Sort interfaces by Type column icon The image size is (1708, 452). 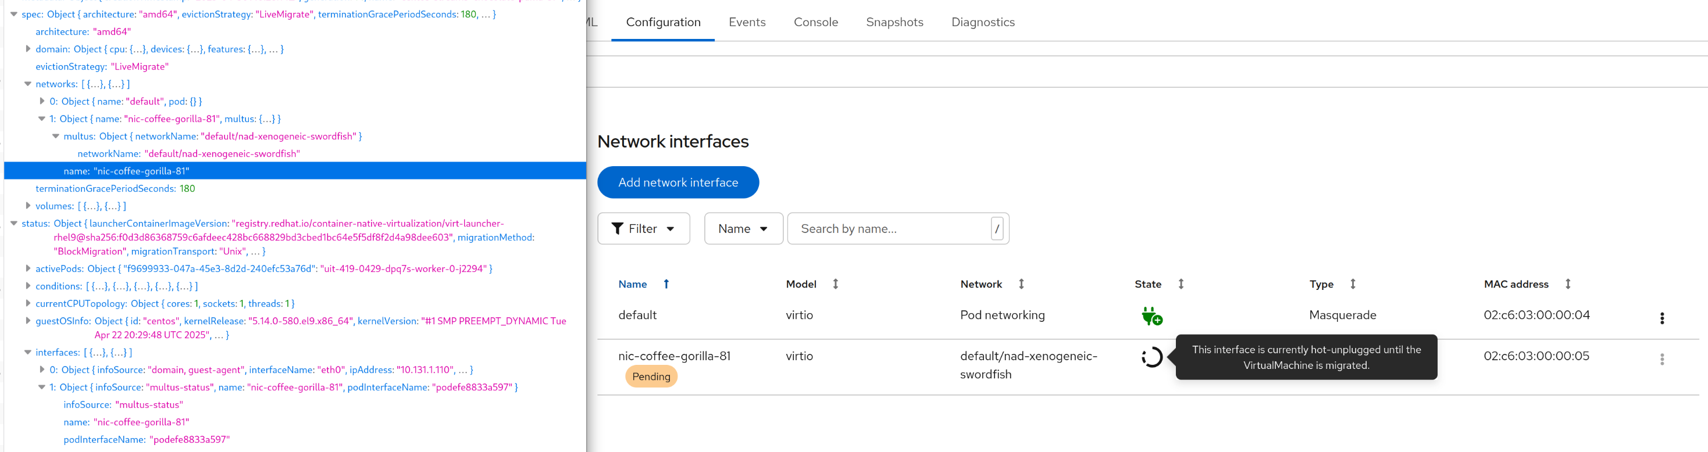[1353, 284]
